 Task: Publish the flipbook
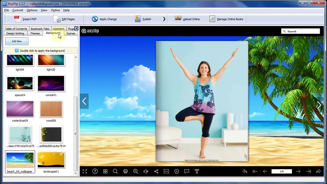tap(143, 19)
